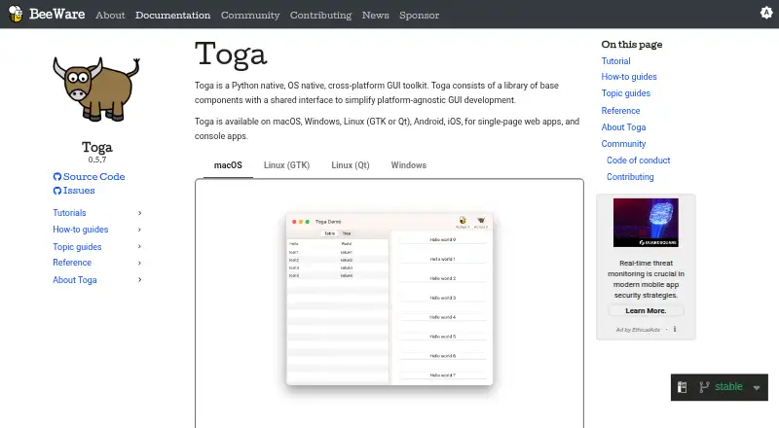
Task: Click the Toga yak mascot image
Action: pyautogui.click(x=96, y=89)
